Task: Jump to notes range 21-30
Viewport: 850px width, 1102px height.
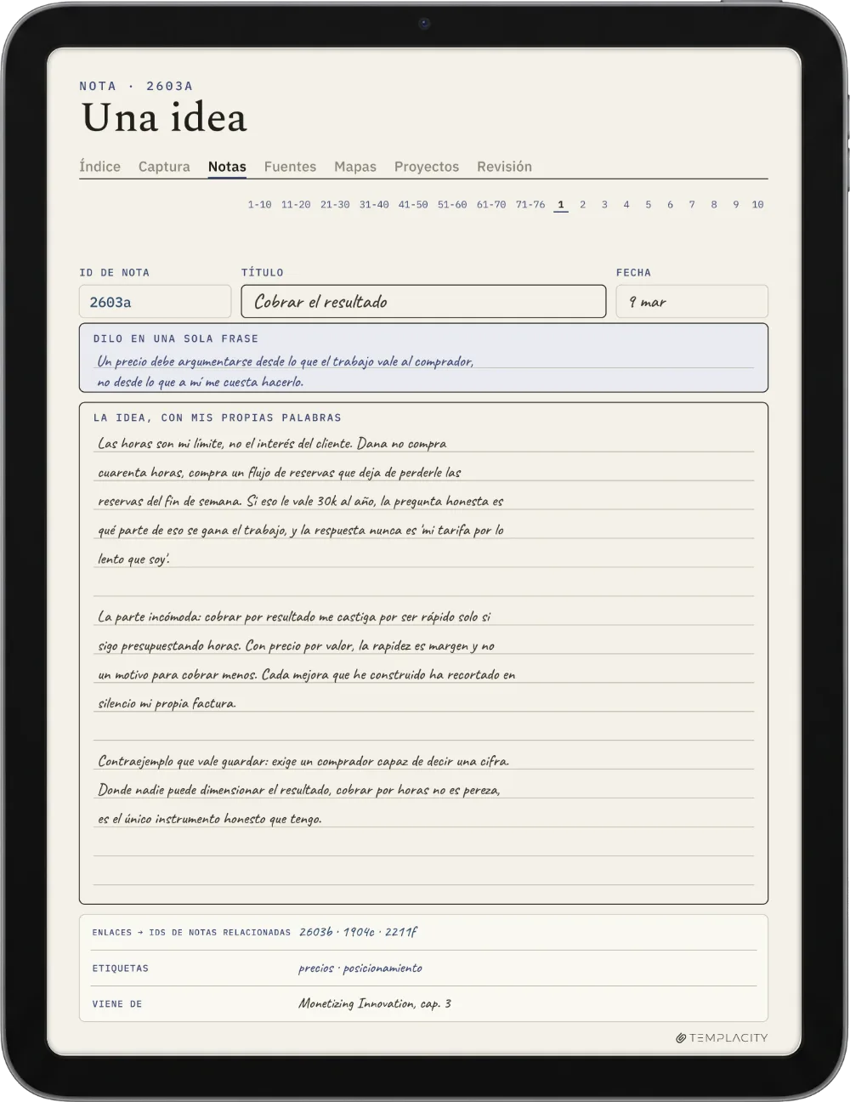Action: pyautogui.click(x=335, y=205)
